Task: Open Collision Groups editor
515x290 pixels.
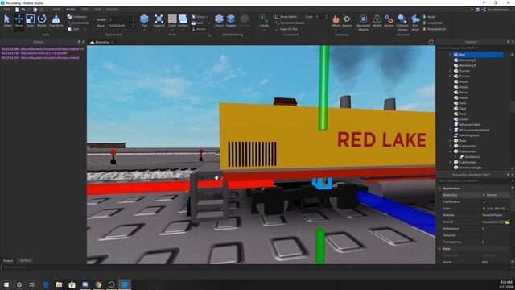Action: pyautogui.click(x=402, y=23)
